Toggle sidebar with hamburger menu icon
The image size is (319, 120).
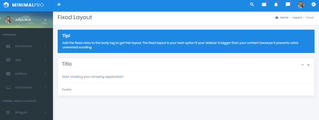coord(59,4)
